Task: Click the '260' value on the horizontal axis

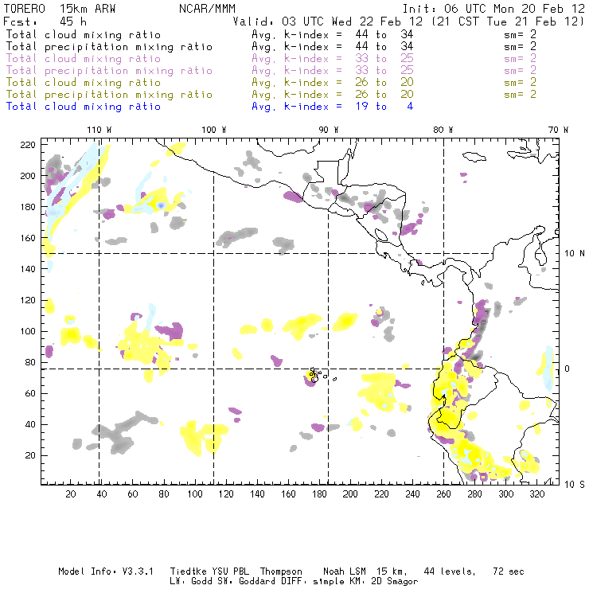Action: coord(443,494)
